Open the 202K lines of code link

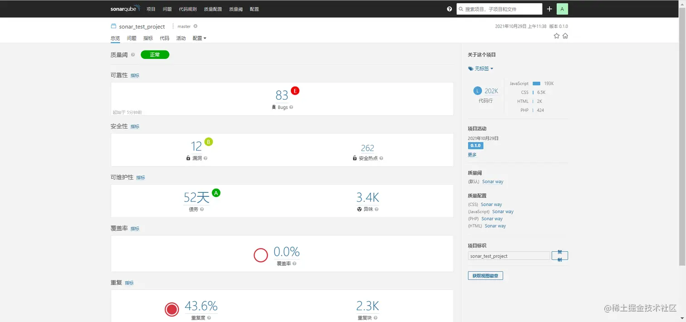pos(491,91)
